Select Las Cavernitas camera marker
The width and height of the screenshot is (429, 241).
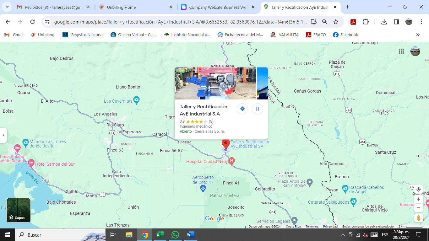(x=136, y=100)
